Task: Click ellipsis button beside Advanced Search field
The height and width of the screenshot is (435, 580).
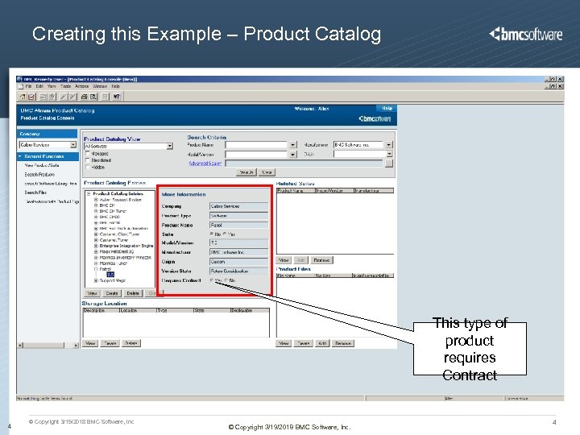Action: [x=389, y=163]
